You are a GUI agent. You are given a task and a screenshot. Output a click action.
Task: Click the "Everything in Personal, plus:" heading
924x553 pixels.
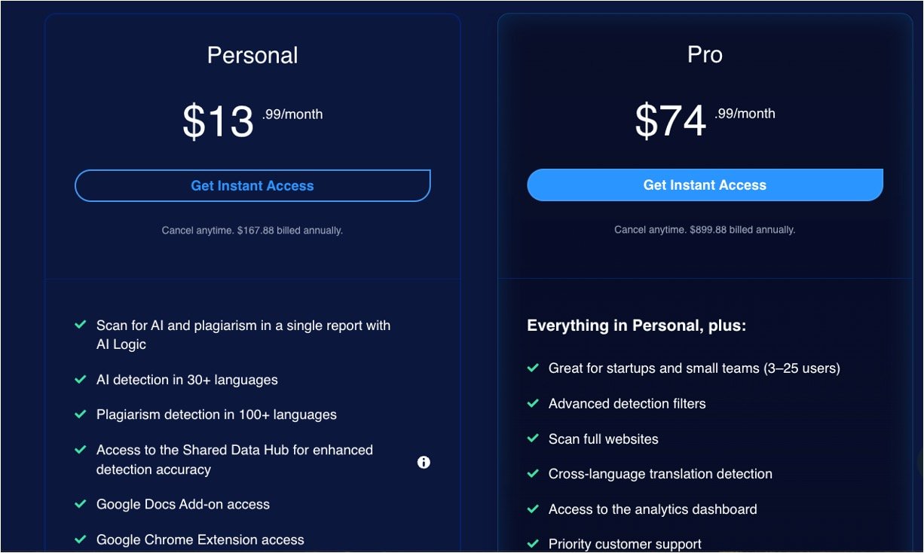(636, 325)
